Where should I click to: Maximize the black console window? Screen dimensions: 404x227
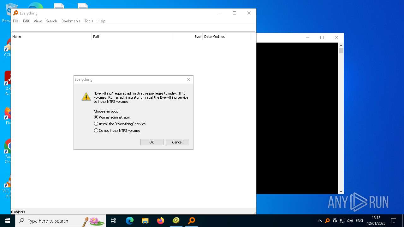pos(322,38)
